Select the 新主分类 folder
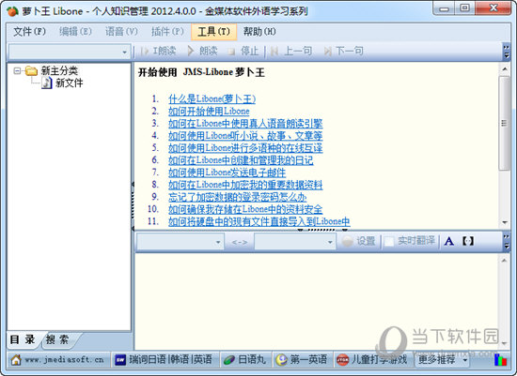517x376 pixels. coord(59,70)
